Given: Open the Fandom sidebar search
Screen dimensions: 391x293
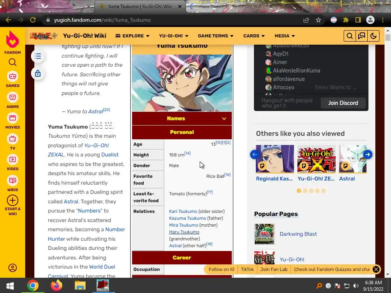Looking at the screenshot, I should click(x=13, y=62).
